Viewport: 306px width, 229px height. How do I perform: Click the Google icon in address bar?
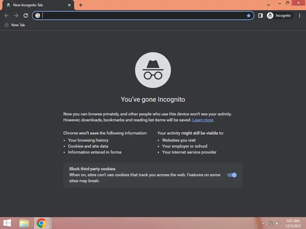point(38,16)
